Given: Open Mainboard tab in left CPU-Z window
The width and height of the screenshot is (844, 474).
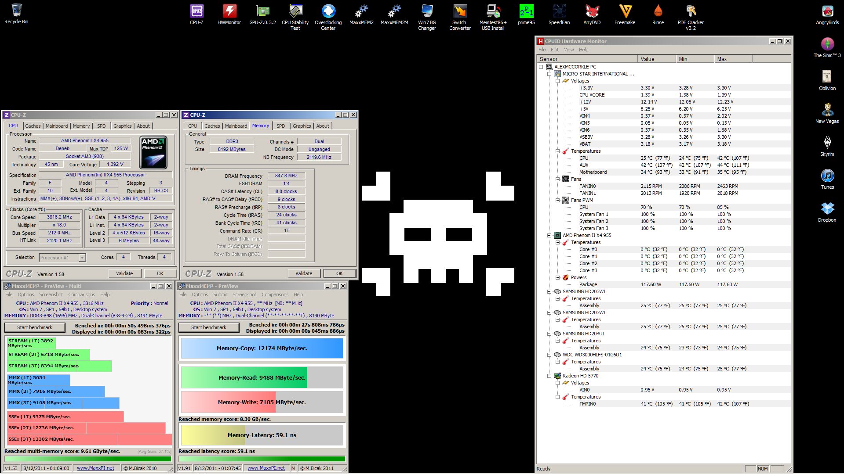Looking at the screenshot, I should 57,126.
